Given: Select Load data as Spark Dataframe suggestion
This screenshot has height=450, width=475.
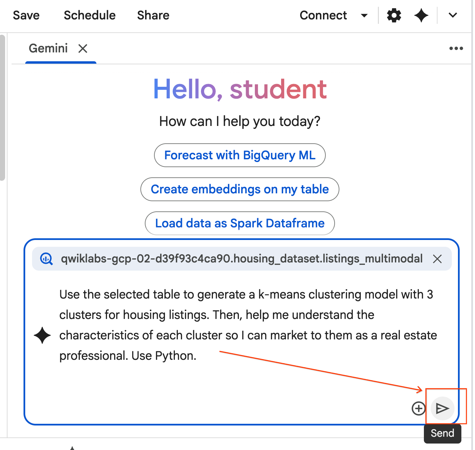Looking at the screenshot, I should (240, 223).
